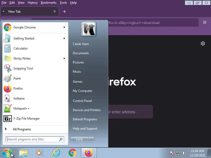
Task: Open Solitaire game icon
Action: 7,98
